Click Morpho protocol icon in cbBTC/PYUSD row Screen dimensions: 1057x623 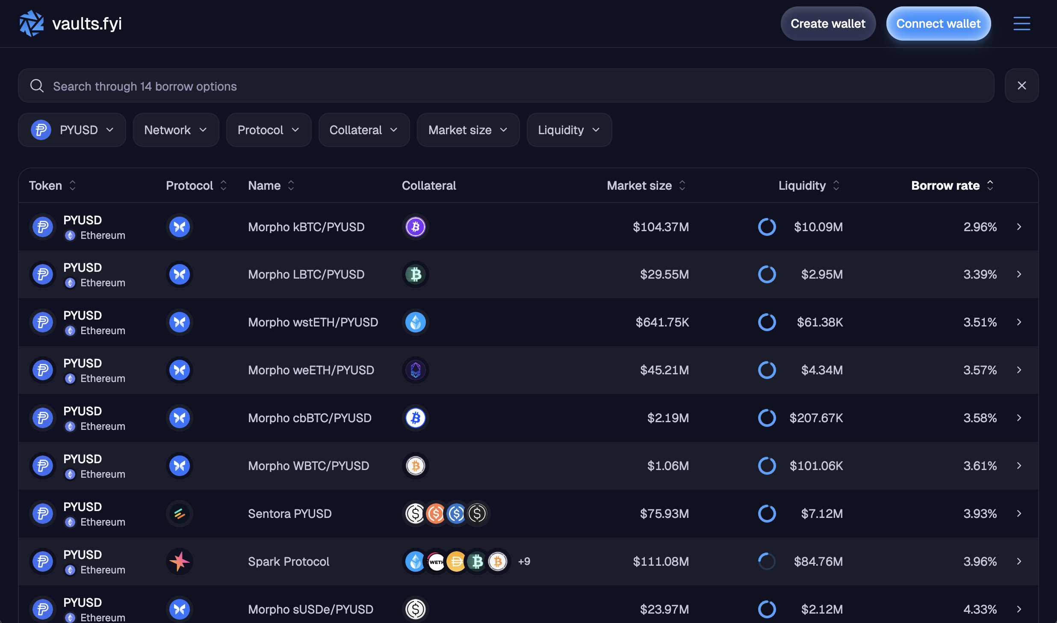click(x=179, y=418)
